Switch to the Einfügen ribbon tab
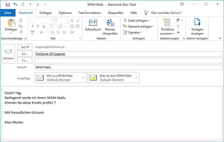This screenshot has width=224, height=142. click(46, 13)
